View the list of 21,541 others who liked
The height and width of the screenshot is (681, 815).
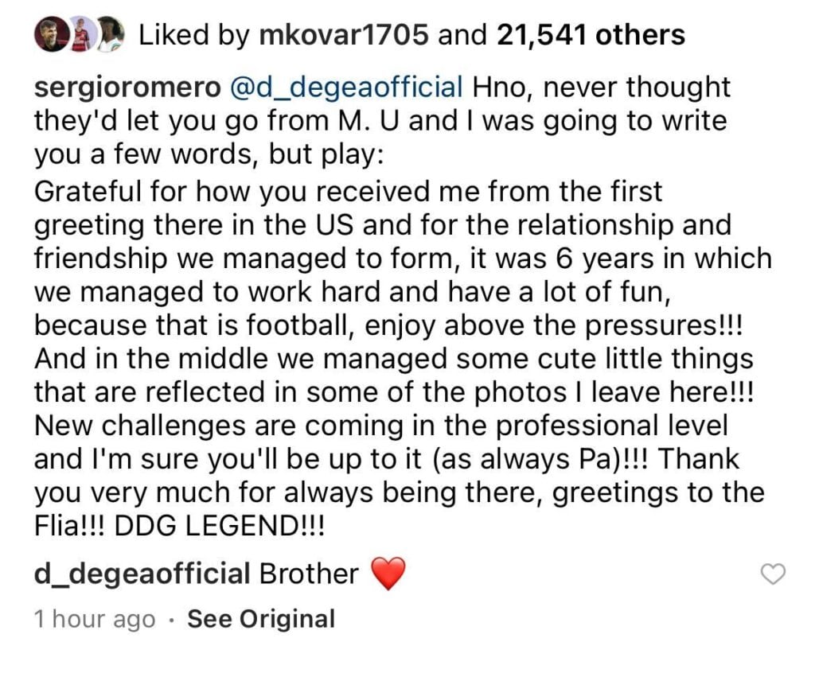[x=591, y=35]
